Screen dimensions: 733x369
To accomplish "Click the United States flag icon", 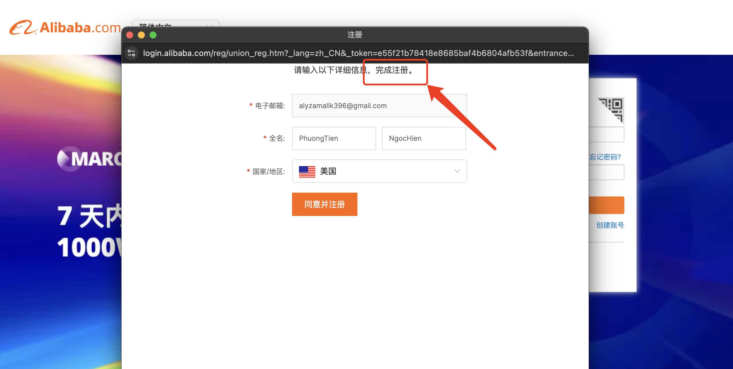I will pyautogui.click(x=307, y=171).
